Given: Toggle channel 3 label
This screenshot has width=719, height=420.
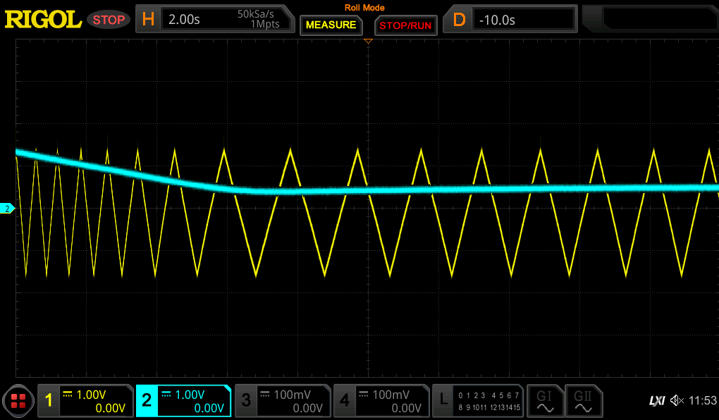Looking at the screenshot, I should click(246, 400).
